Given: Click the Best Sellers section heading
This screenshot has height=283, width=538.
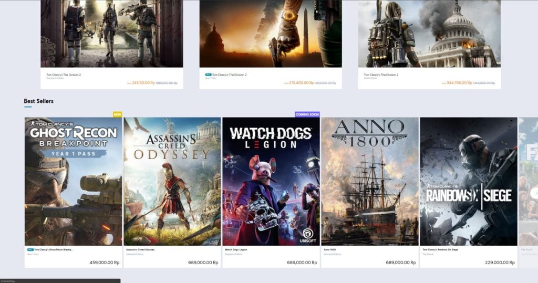Looking at the screenshot, I should (x=38, y=101).
